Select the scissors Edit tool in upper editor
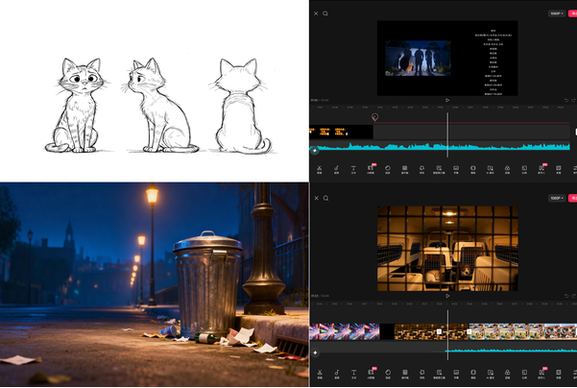Screen dimensions: 577x388 [x=320, y=168]
